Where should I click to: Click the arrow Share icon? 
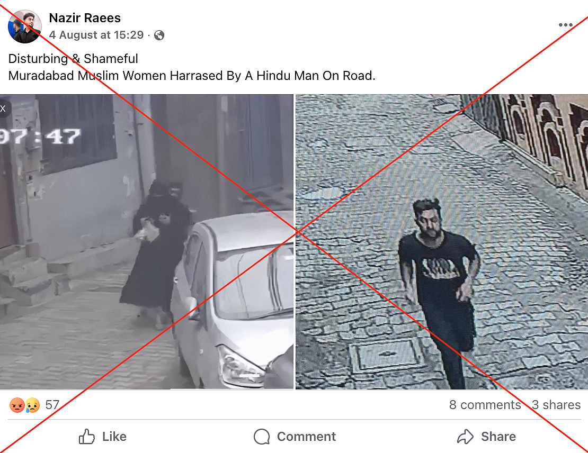[466, 437]
